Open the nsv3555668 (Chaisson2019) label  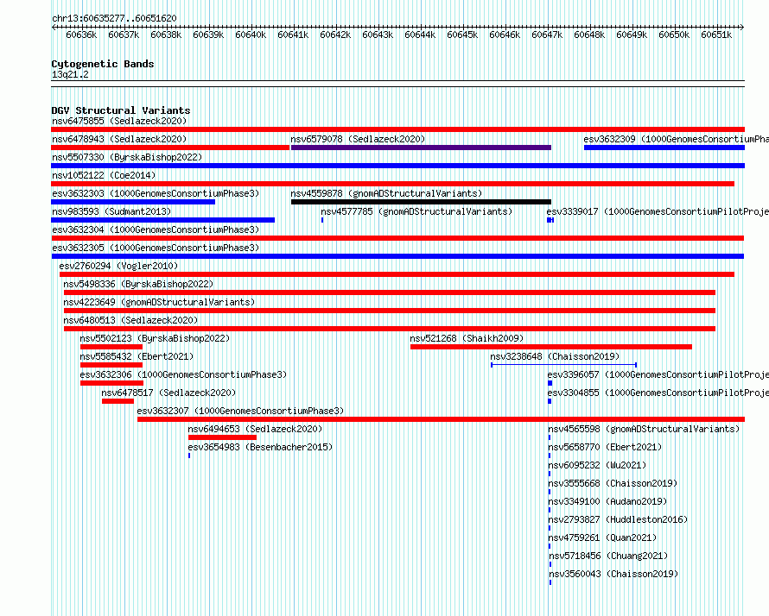[613, 483]
